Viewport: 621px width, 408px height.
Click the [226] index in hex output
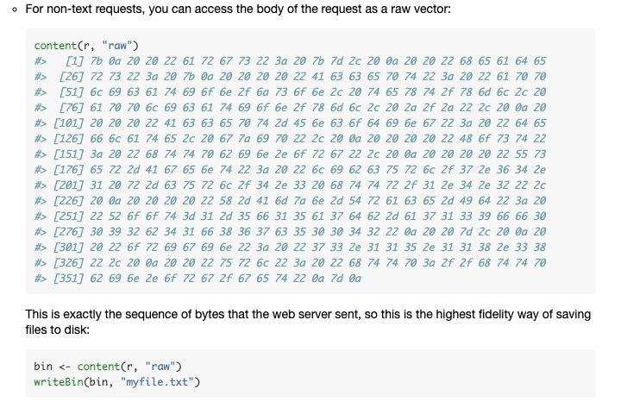coord(68,201)
